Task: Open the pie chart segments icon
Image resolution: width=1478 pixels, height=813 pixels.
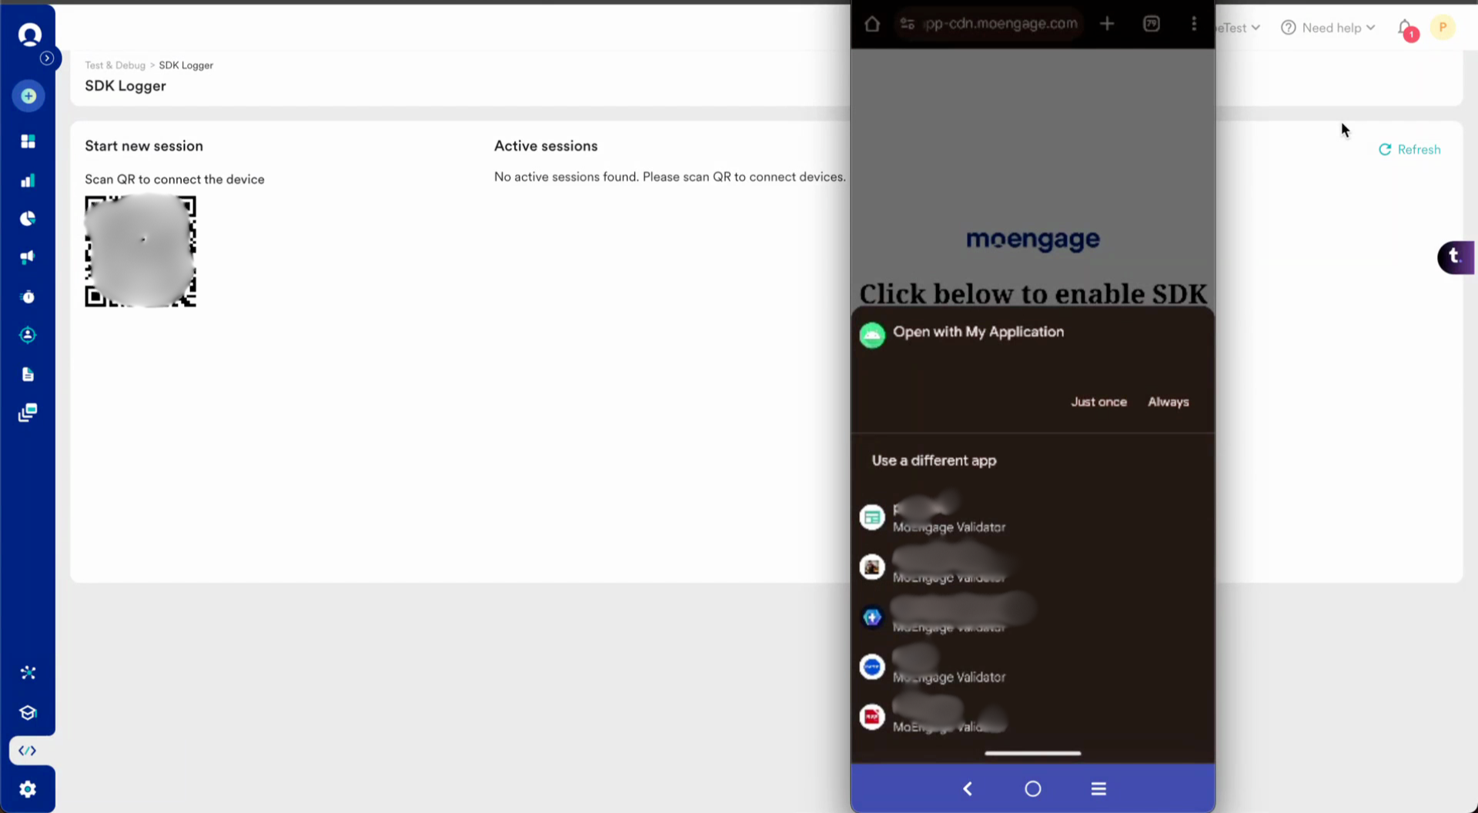Action: 28,219
